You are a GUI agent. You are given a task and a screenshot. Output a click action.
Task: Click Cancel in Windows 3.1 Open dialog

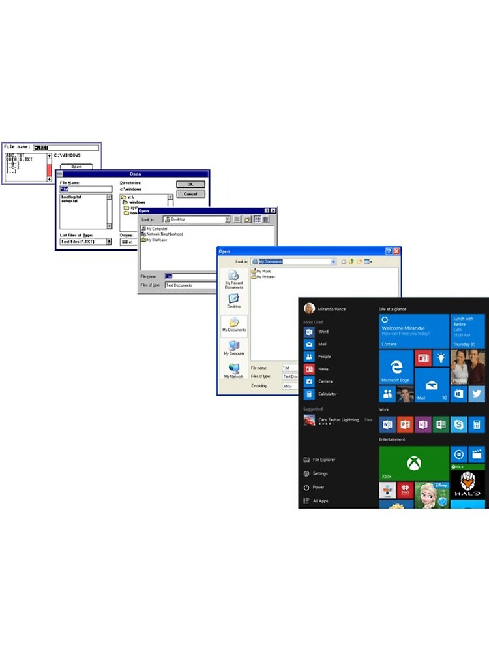[190, 194]
